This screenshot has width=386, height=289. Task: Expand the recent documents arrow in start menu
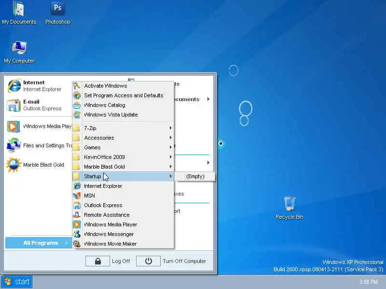[208, 99]
